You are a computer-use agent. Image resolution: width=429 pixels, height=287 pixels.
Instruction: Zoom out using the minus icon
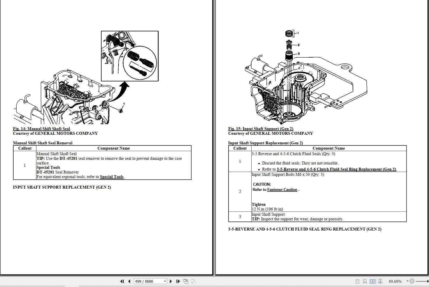click(412, 281)
